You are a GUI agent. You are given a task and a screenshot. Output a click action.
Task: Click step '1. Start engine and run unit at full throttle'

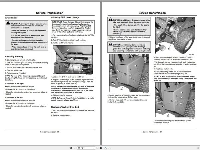coord(20,60)
